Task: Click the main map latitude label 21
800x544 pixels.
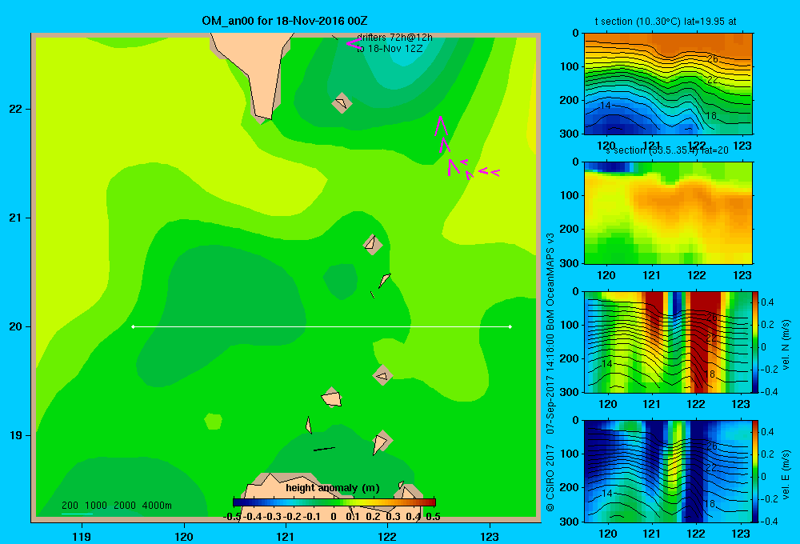Action: [16, 218]
